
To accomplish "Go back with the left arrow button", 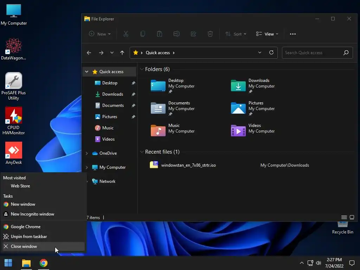I will click(89, 53).
